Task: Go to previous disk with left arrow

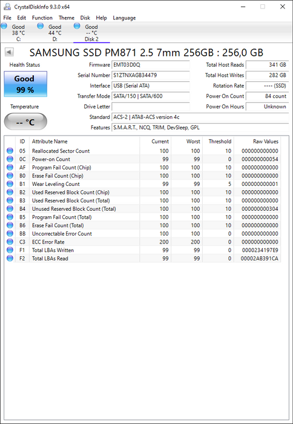Action: click(9, 52)
